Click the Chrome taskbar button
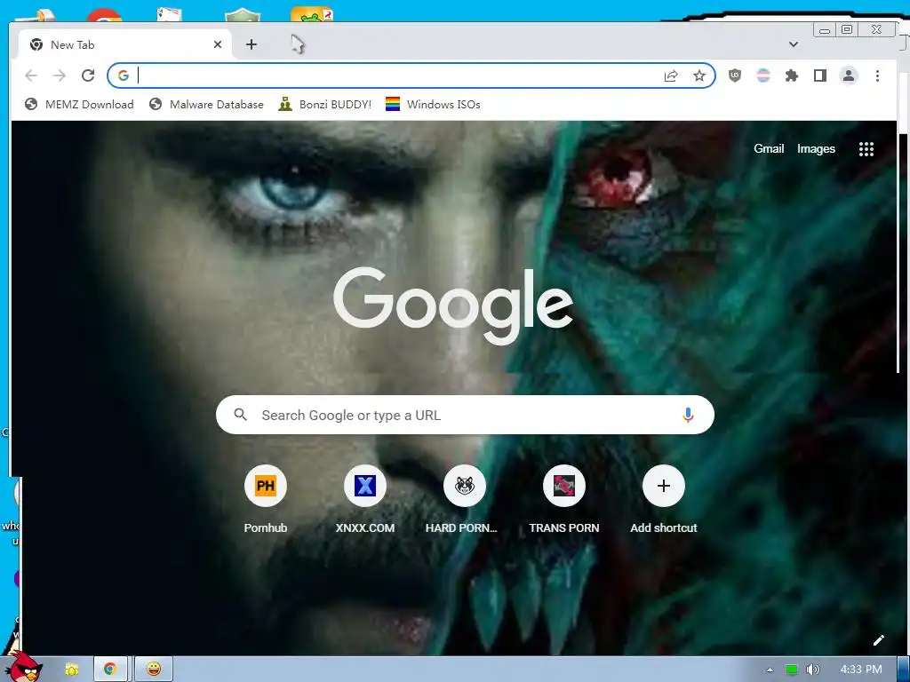The image size is (910, 682). [111, 670]
